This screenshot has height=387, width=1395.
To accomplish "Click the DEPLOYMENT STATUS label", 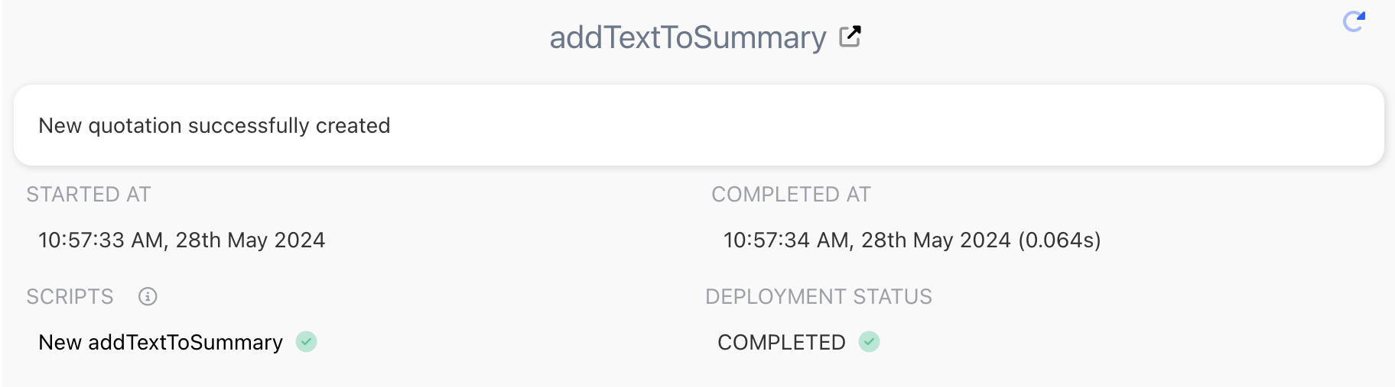I will pyautogui.click(x=818, y=296).
